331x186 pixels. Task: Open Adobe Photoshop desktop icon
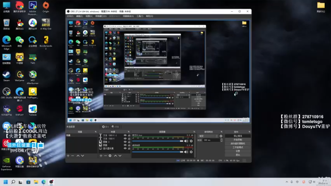(33, 8)
